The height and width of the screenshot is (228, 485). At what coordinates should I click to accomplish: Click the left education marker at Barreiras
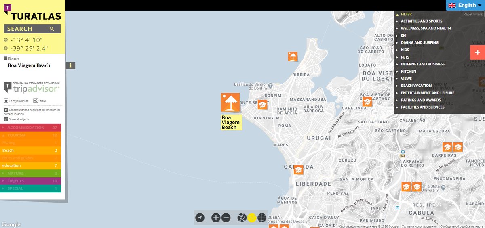[447, 147]
